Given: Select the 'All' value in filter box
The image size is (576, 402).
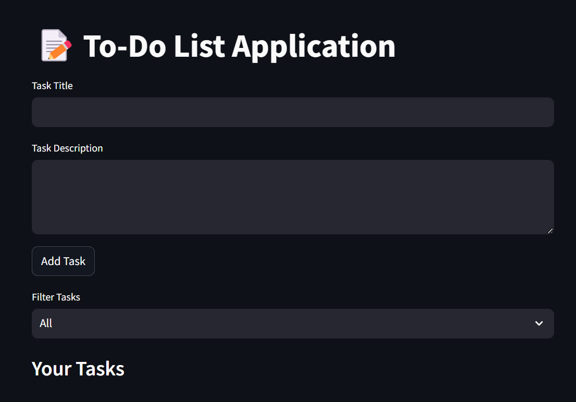Looking at the screenshot, I should [x=46, y=323].
